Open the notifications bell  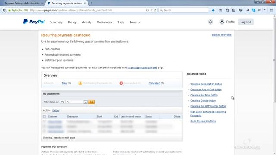coord(210,22)
